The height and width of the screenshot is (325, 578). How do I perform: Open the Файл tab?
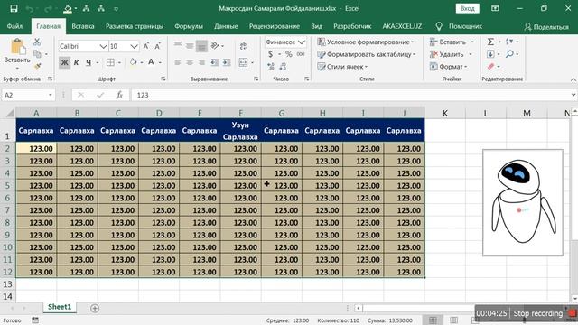(14, 26)
